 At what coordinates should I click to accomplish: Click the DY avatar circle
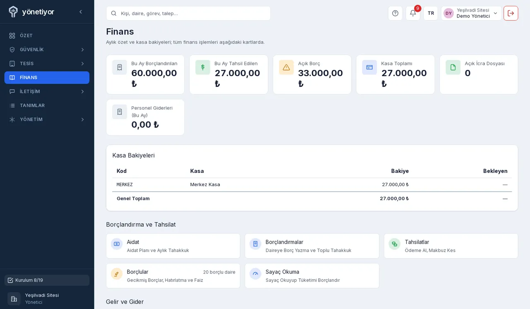click(448, 13)
